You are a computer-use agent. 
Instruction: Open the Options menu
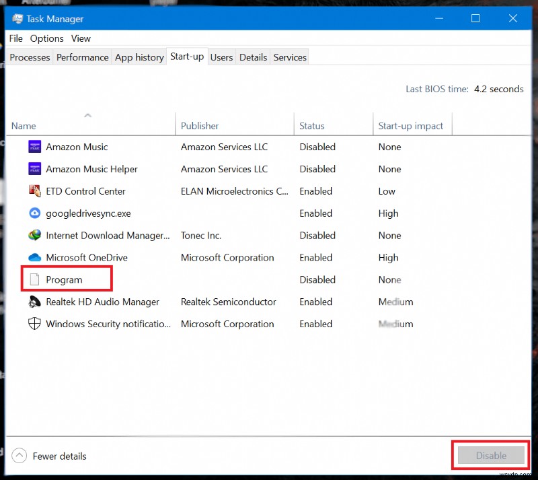click(x=46, y=38)
